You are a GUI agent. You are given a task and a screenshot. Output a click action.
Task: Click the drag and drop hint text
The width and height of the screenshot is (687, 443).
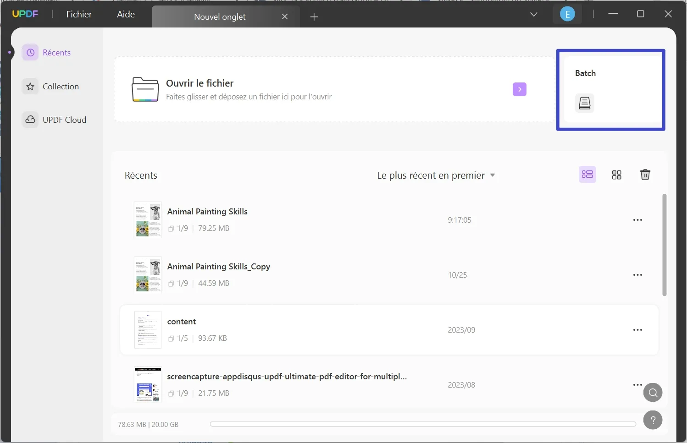coord(249,97)
